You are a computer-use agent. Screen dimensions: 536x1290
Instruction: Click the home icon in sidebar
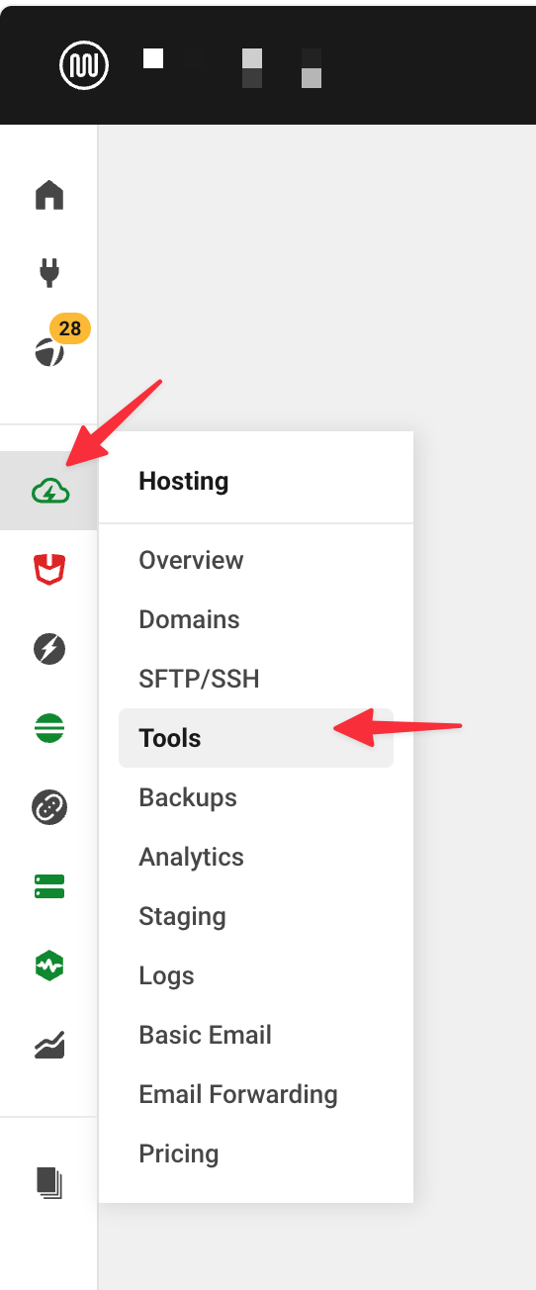click(x=49, y=195)
